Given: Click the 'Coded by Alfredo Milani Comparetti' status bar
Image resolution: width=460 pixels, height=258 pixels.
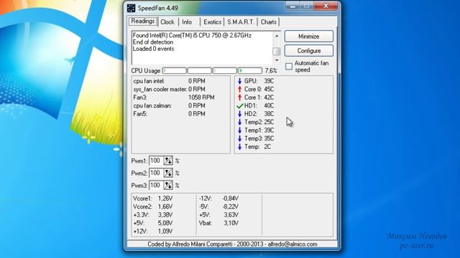Looking at the screenshot, I should 232,244.
